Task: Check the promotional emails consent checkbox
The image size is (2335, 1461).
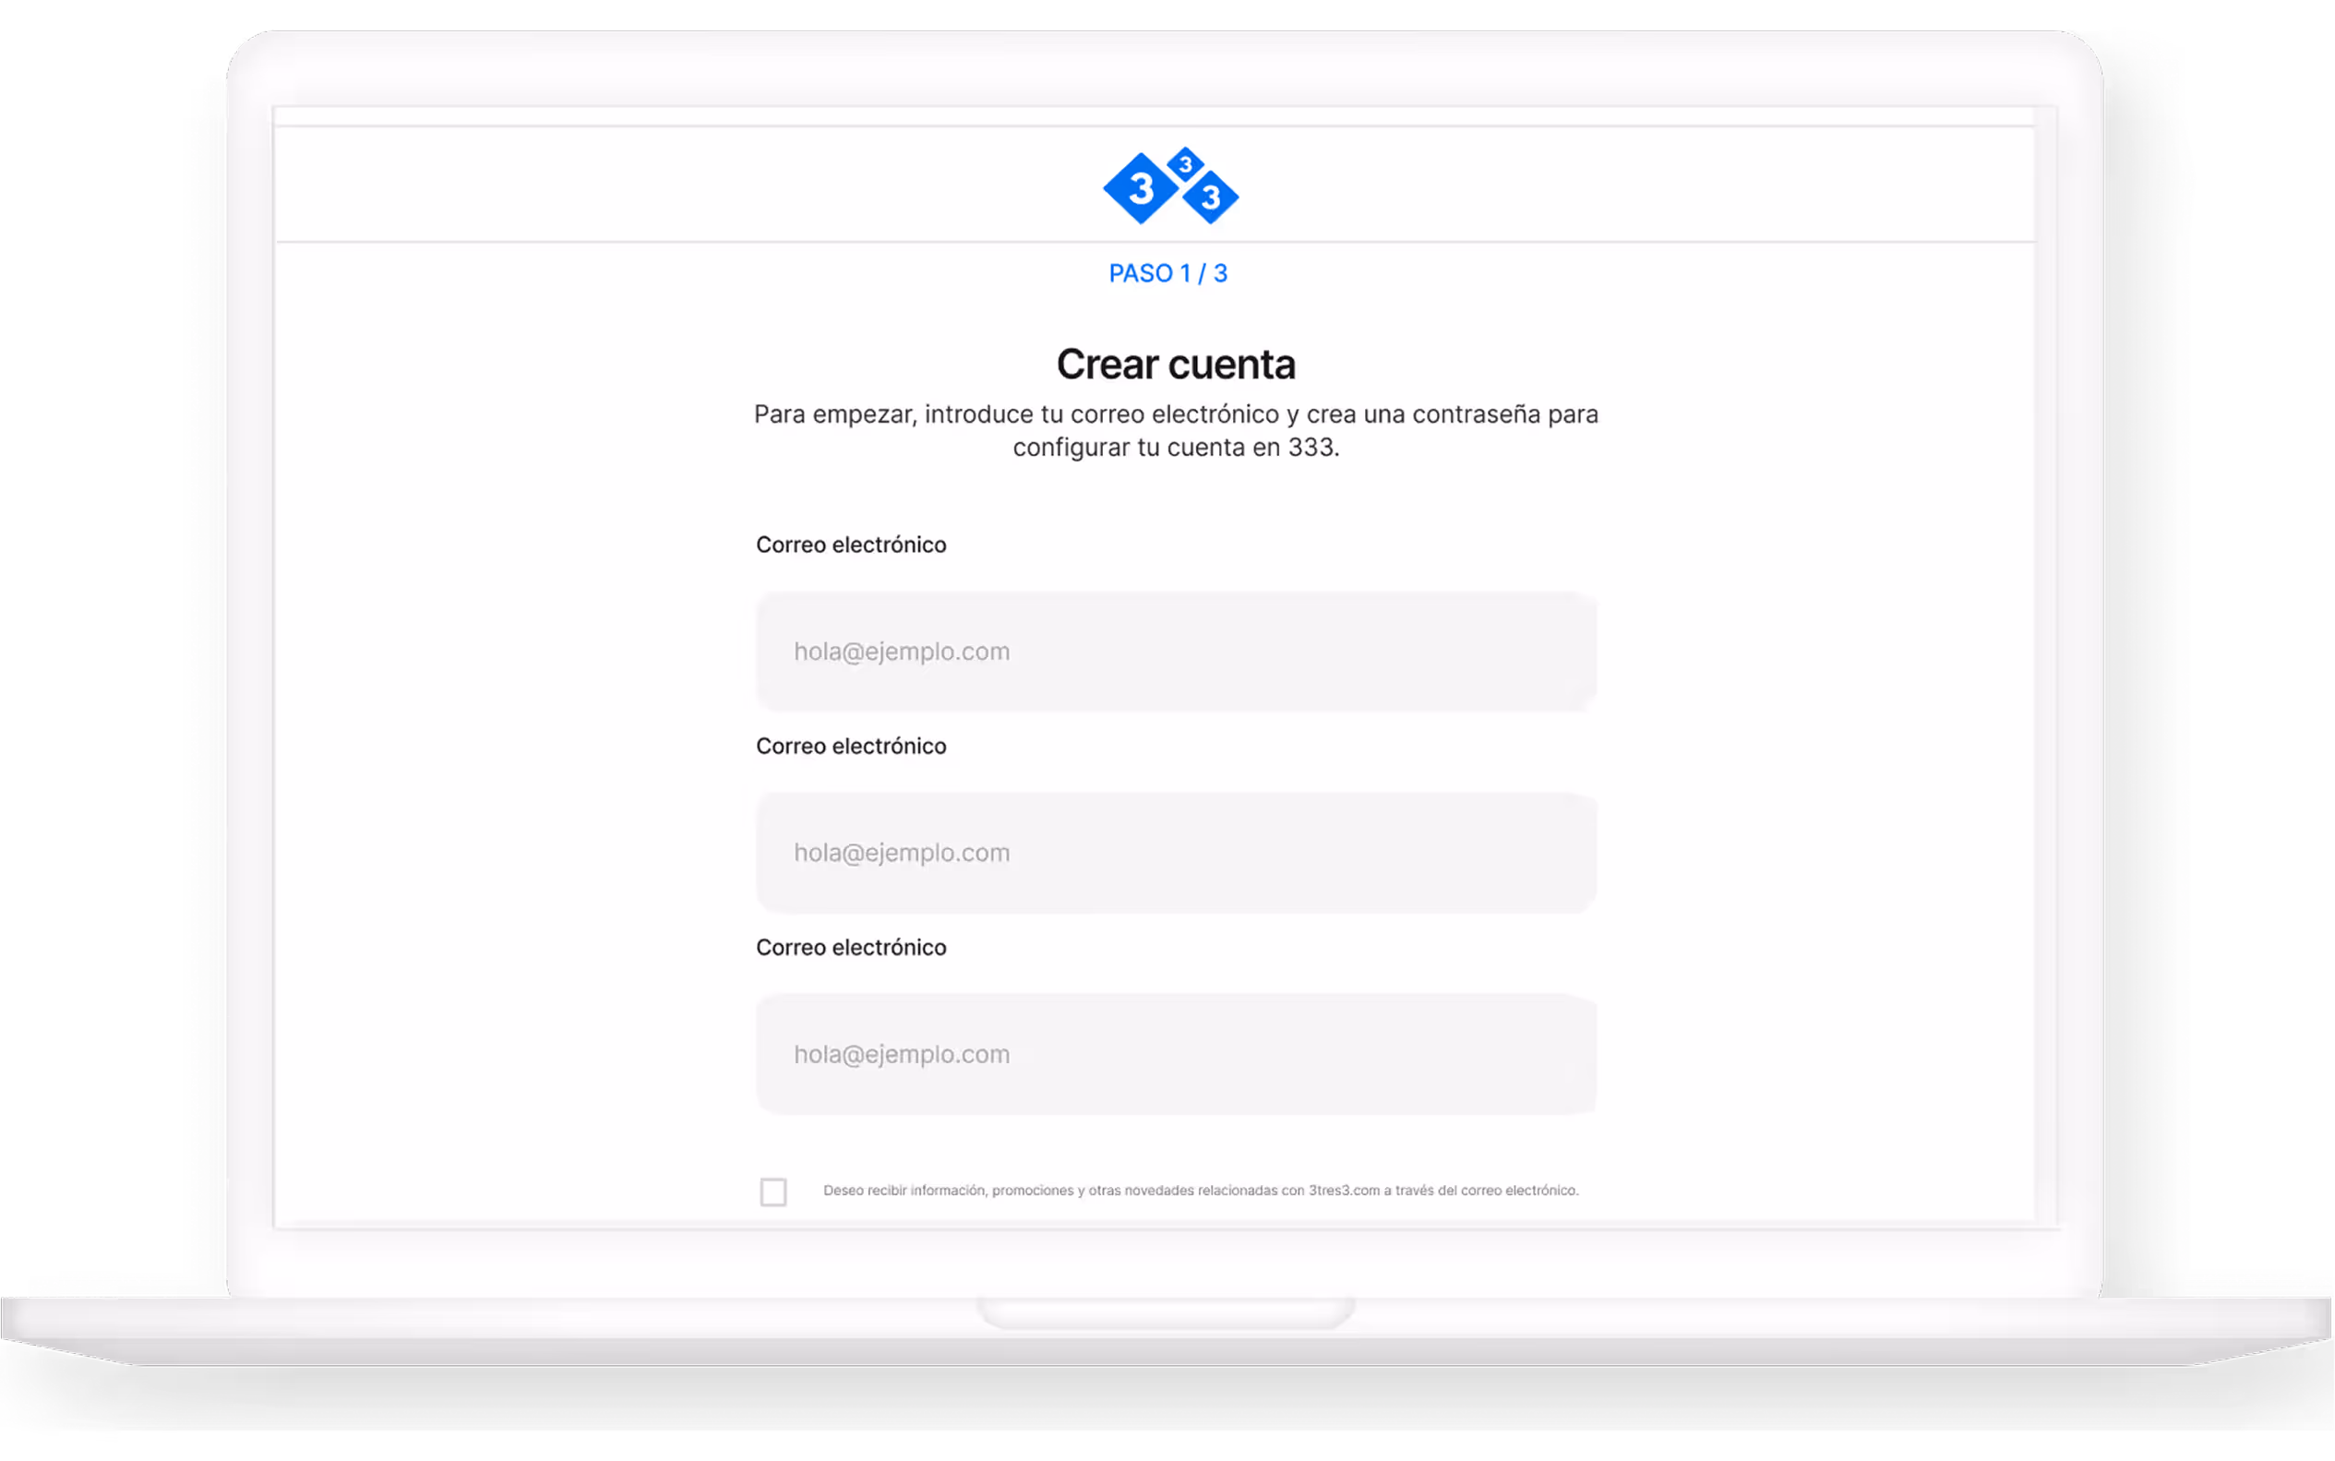Action: pyautogui.click(x=772, y=1192)
